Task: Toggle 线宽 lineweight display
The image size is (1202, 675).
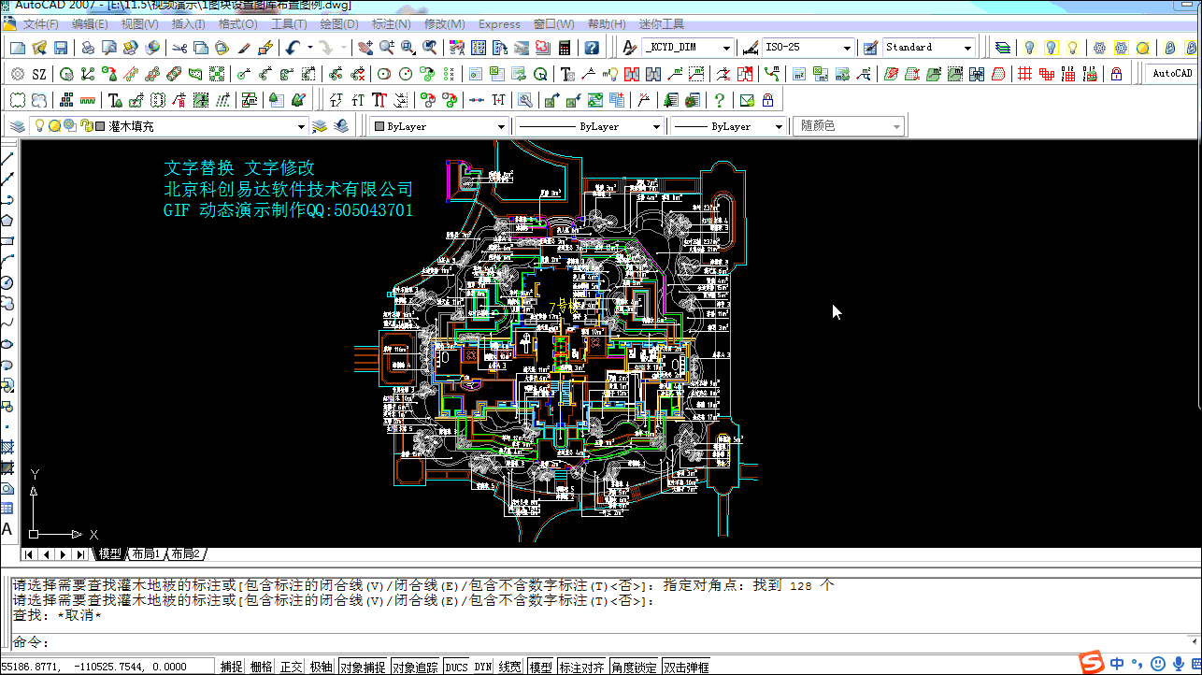Action: click(x=510, y=668)
